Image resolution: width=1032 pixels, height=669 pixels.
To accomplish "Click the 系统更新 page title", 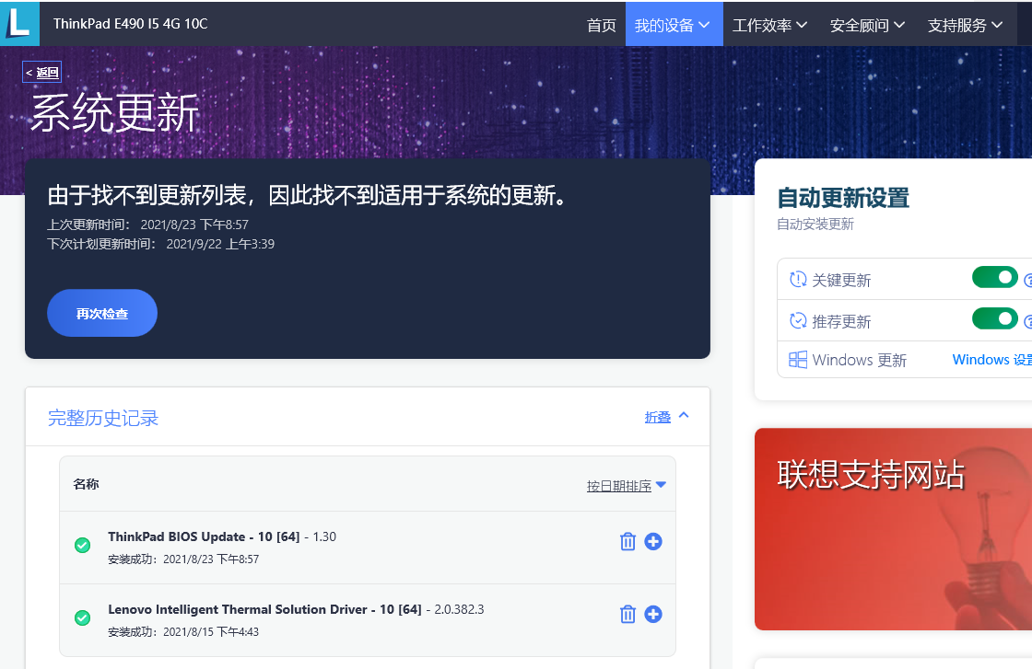I will (115, 112).
